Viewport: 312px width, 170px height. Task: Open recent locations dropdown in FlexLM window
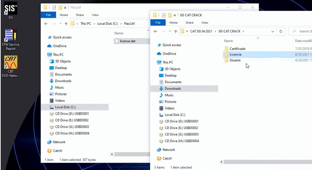(60, 24)
